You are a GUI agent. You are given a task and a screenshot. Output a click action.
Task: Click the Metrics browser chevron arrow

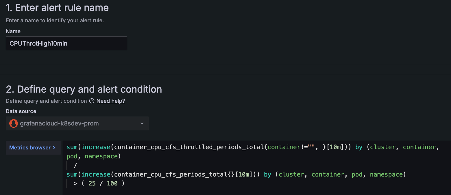(x=54, y=148)
